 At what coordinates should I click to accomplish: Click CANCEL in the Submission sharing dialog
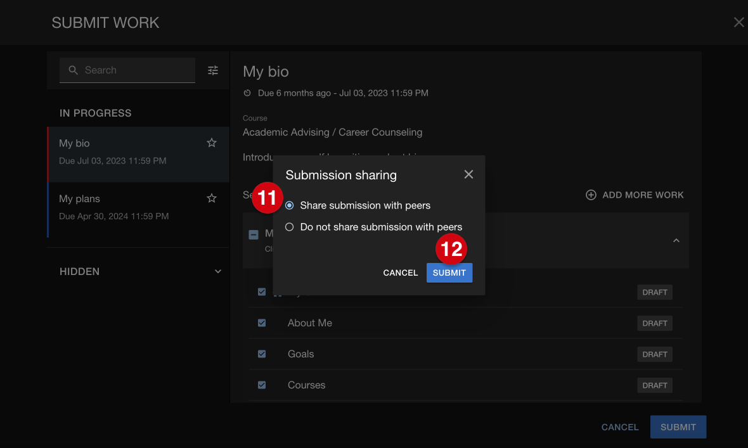tap(400, 272)
